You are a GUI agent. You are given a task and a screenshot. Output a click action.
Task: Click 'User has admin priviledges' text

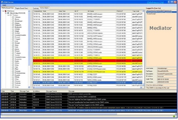point(155,85)
